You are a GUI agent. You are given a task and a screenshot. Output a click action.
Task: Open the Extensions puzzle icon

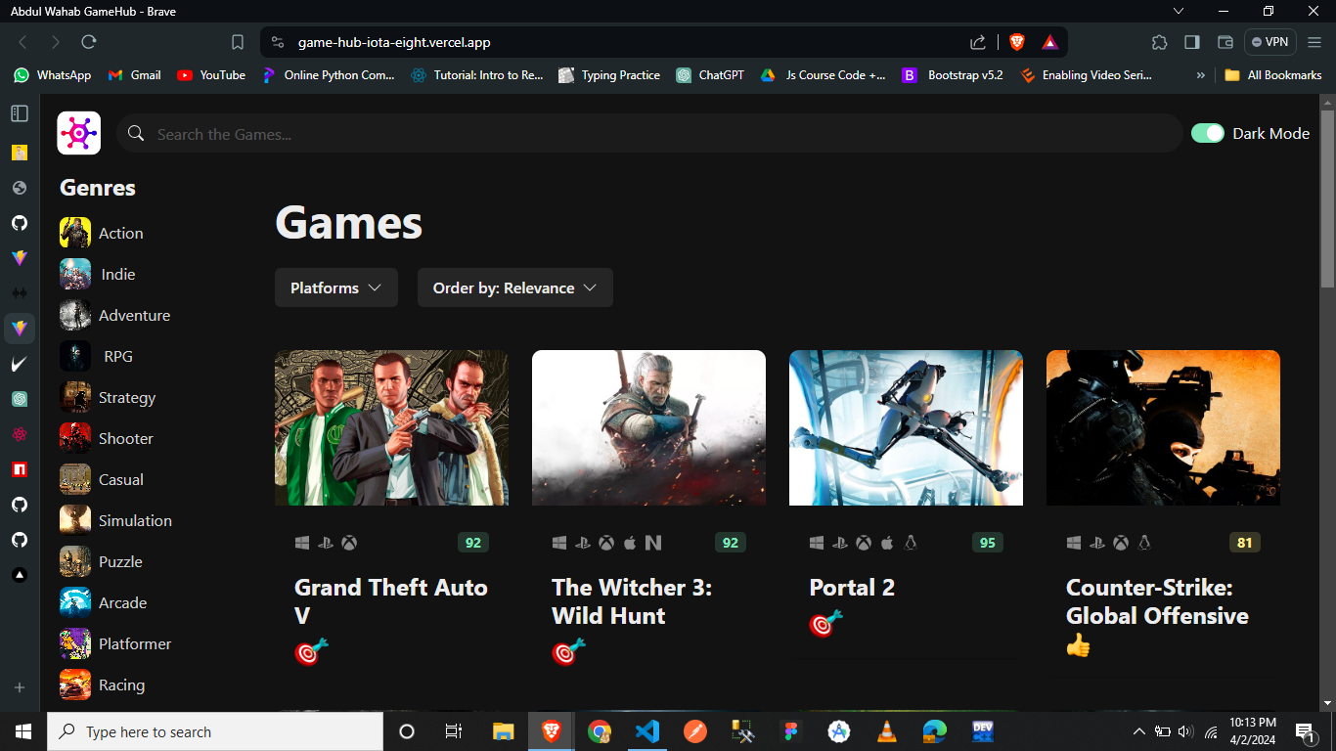tap(1160, 42)
